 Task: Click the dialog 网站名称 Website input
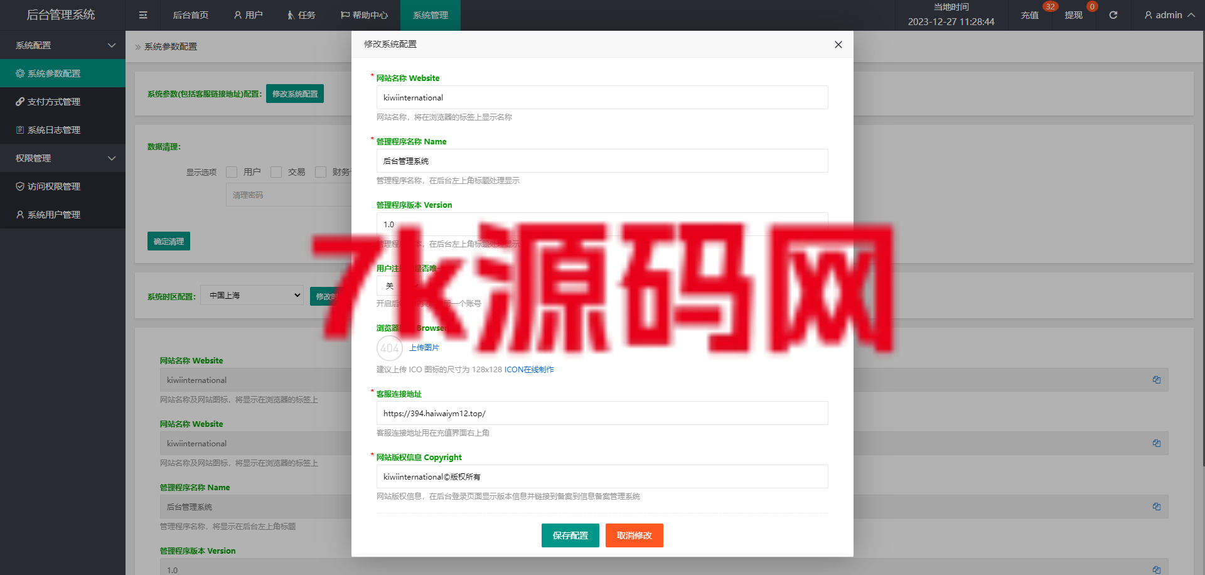point(602,97)
